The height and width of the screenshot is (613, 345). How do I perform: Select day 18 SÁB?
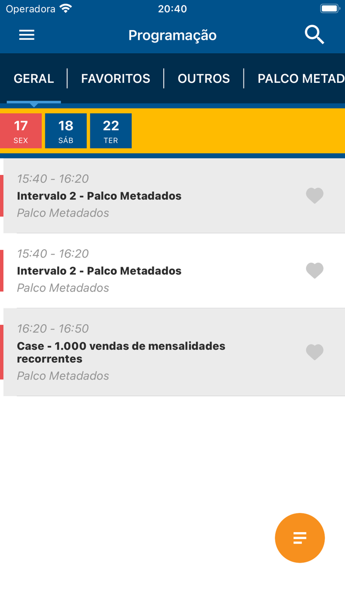[66, 131]
